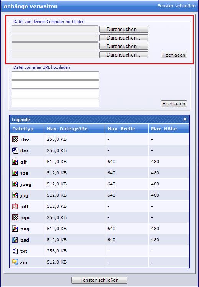The height and width of the screenshot is (287, 199).
Task: Click the txt text file icon
Action: [15, 251]
